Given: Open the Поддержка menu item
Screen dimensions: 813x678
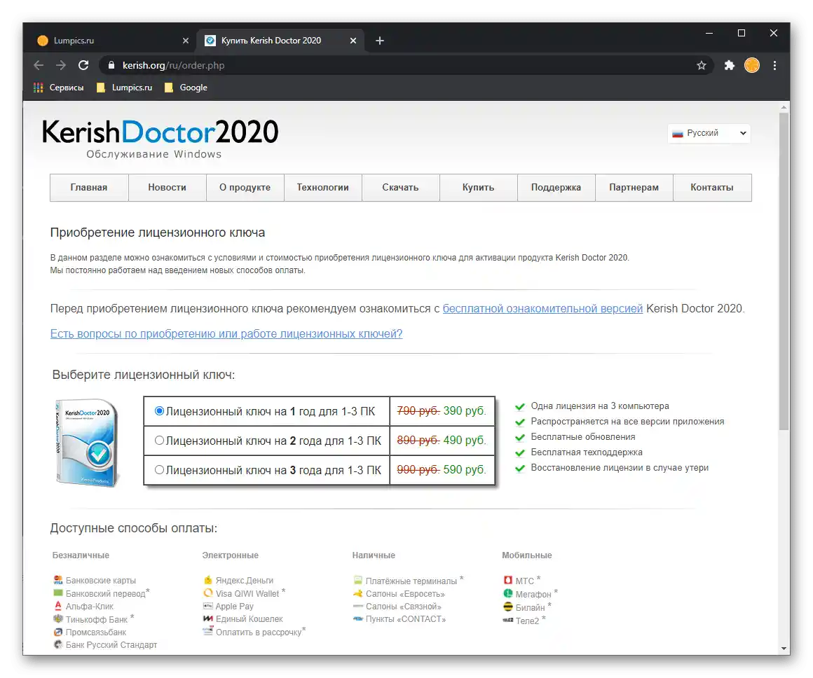Looking at the screenshot, I should 556,188.
